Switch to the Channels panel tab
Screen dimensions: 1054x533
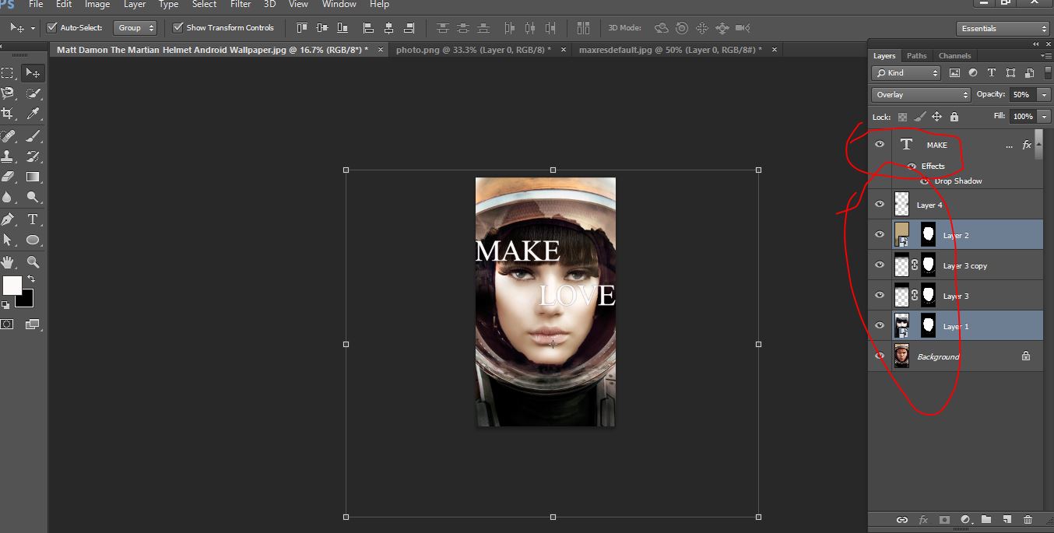point(954,56)
